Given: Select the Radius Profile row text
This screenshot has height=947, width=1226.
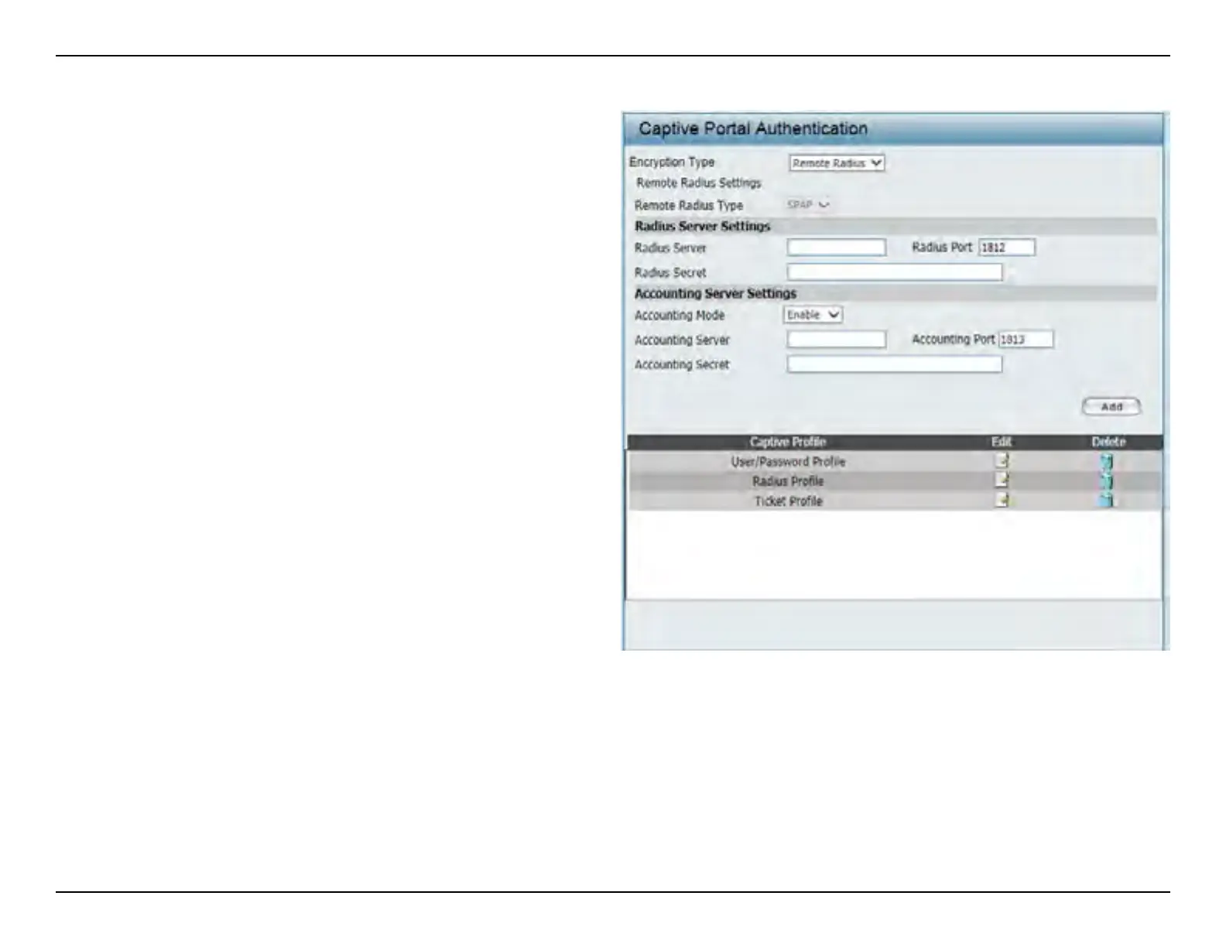Looking at the screenshot, I should [x=788, y=481].
